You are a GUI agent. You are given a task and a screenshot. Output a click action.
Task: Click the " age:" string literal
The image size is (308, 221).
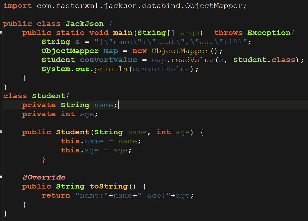coord(154,195)
